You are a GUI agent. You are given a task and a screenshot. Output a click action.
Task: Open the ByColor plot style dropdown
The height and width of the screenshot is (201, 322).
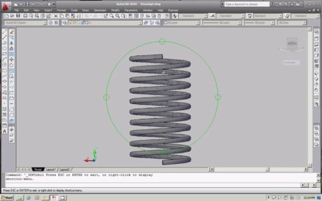tap(292, 22)
